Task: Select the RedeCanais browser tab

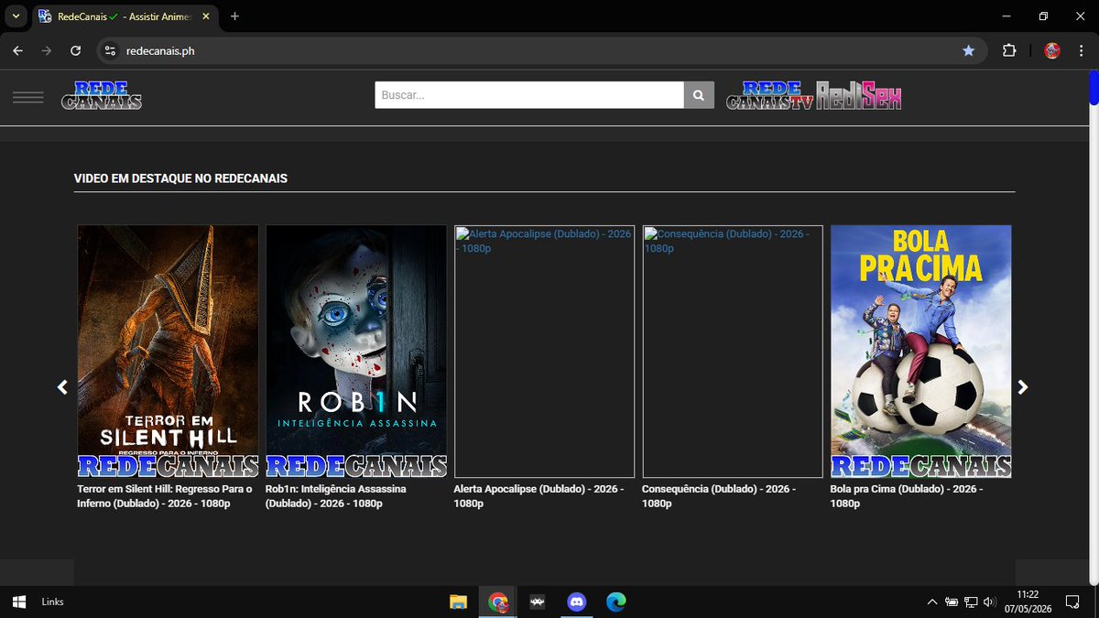Action: 125,16
